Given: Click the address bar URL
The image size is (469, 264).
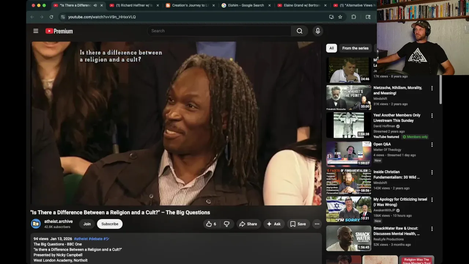Looking at the screenshot, I should click(x=102, y=17).
